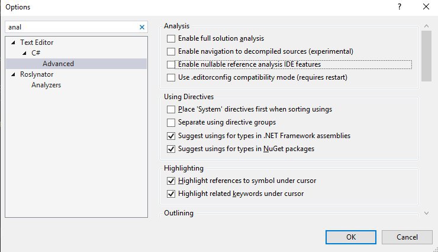Check Place 'System' directives first option
Viewport: 438px width, 252px height.
point(171,109)
